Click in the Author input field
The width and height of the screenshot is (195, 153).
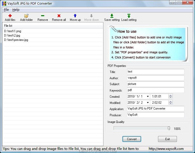(x=156, y=78)
